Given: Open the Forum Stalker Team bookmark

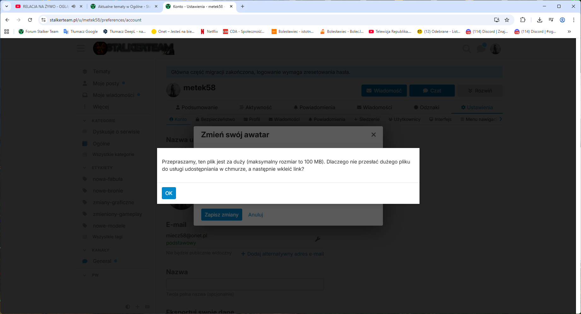Looking at the screenshot, I should tap(38, 32).
